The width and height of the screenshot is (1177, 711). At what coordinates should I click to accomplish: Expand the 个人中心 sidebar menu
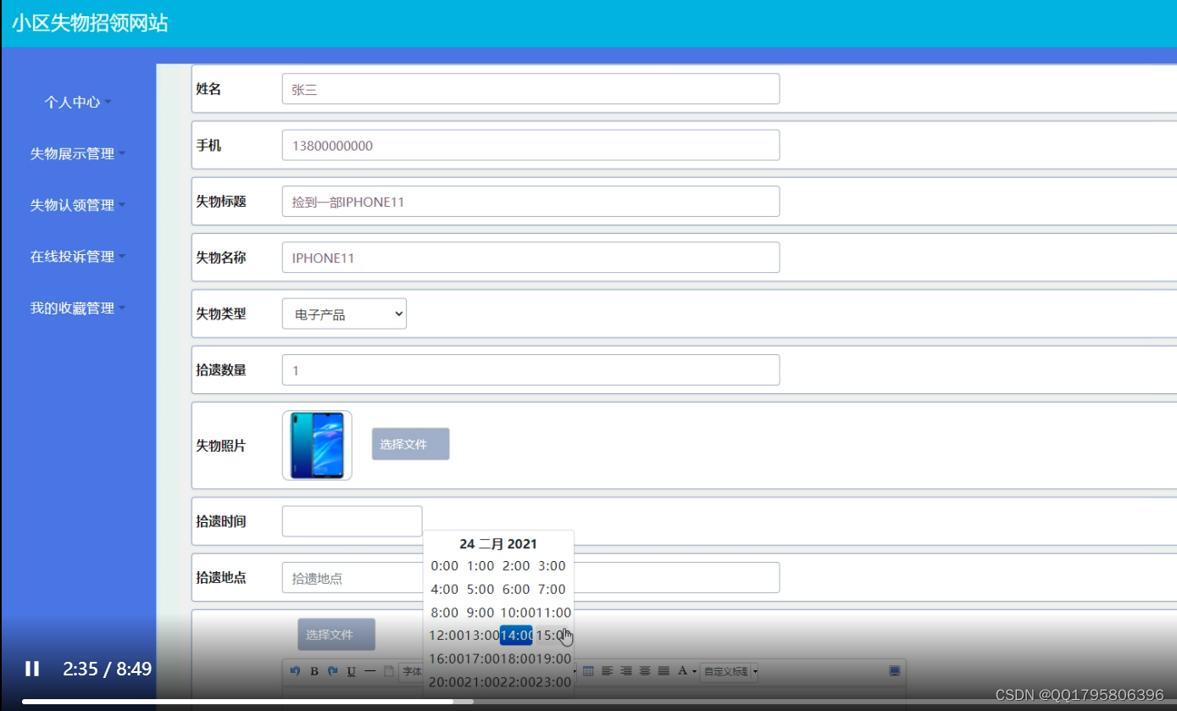click(x=77, y=102)
